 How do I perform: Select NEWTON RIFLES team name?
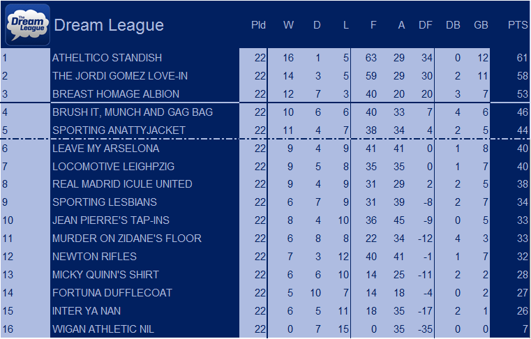coord(94,257)
